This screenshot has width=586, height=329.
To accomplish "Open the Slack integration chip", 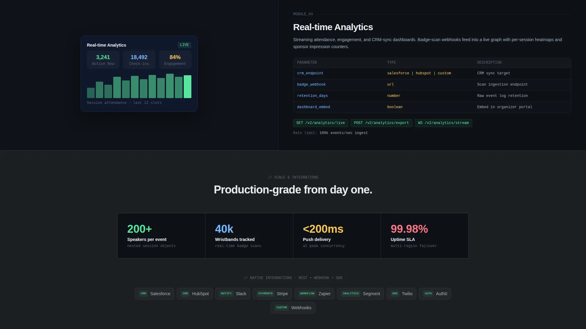I will 233,294.
